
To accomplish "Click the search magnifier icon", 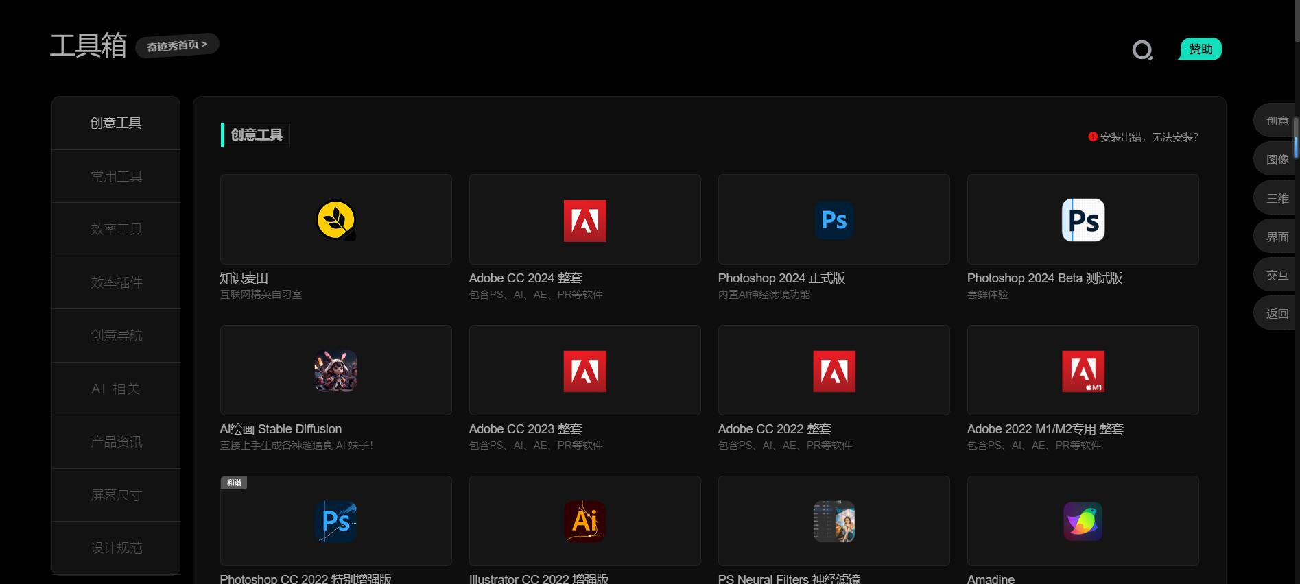I will pos(1142,50).
